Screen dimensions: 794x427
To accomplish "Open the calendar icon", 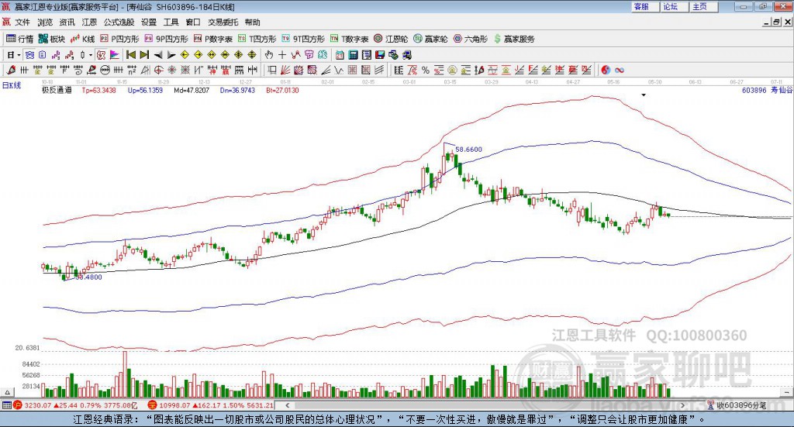I will point(340,55).
